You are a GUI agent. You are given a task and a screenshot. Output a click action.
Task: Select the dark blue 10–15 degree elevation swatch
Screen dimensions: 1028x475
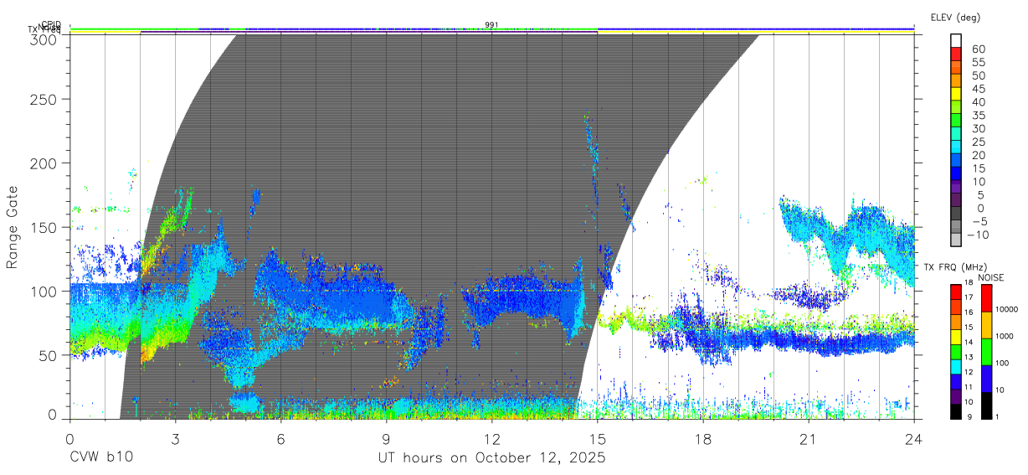(956, 174)
